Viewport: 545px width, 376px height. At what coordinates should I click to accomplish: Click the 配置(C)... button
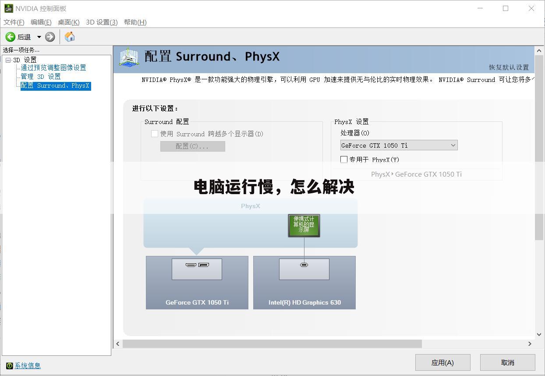pyautogui.click(x=193, y=146)
